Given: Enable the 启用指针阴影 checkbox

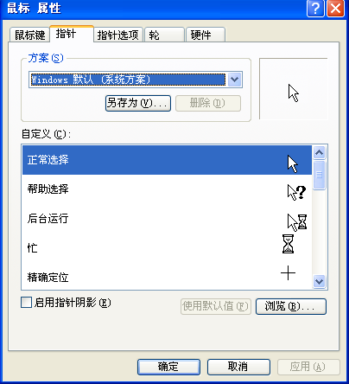Looking at the screenshot, I should click(x=26, y=303).
